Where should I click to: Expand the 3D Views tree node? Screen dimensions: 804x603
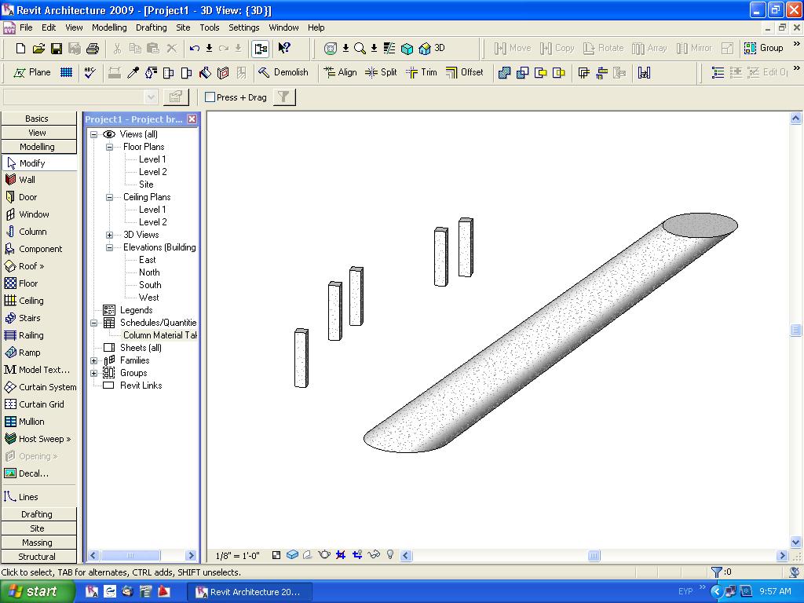click(110, 235)
